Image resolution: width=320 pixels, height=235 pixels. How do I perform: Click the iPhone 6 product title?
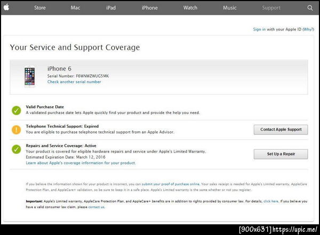coord(59,69)
